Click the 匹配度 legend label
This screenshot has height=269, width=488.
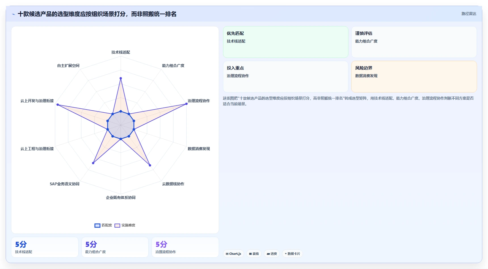(x=107, y=225)
